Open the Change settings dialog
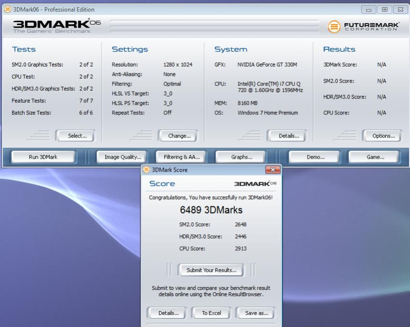Image resolution: width=410 pixels, height=327 pixels. [178, 136]
